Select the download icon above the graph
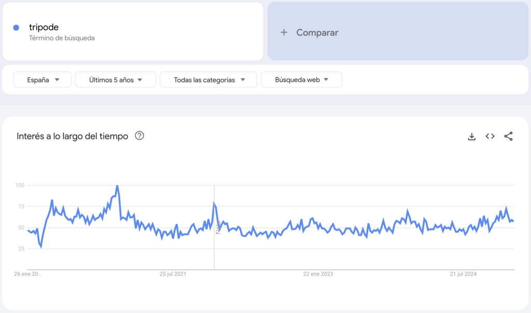The width and height of the screenshot is (531, 313). [x=471, y=136]
